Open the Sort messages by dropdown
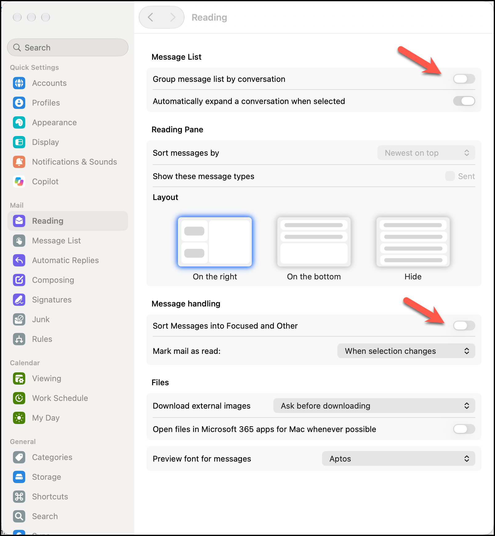495x536 pixels. pyautogui.click(x=426, y=153)
